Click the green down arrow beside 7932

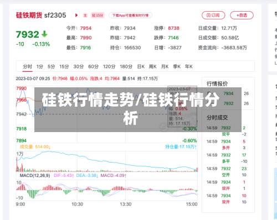(44, 34)
